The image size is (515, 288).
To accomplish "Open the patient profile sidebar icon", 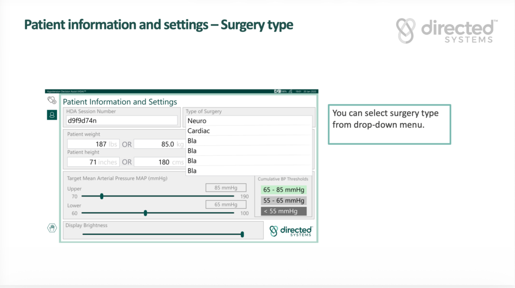I will pos(52,115).
